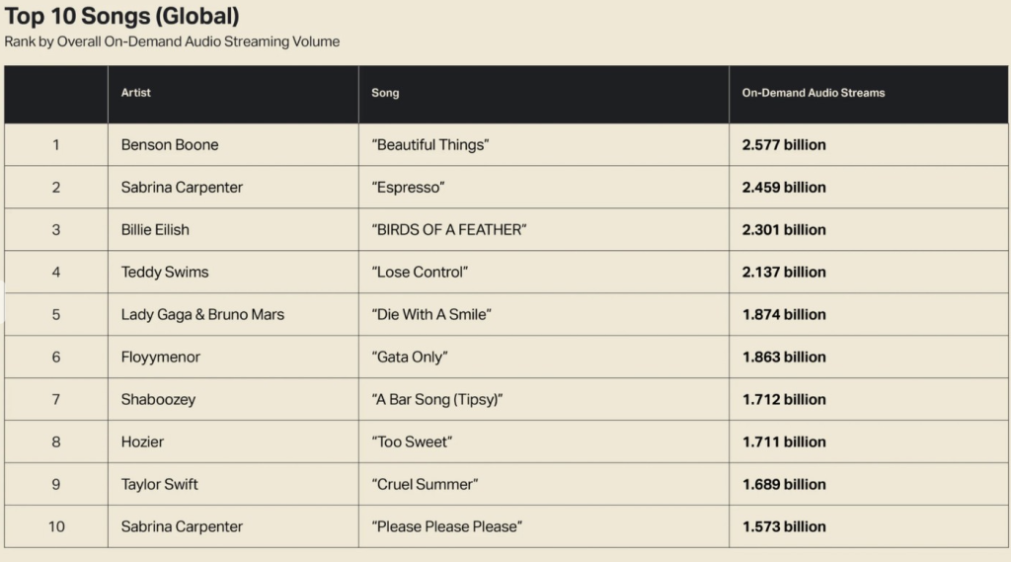Click the "Too Sweet" song title
Screen dimensions: 1011x562
pyautogui.click(x=412, y=442)
